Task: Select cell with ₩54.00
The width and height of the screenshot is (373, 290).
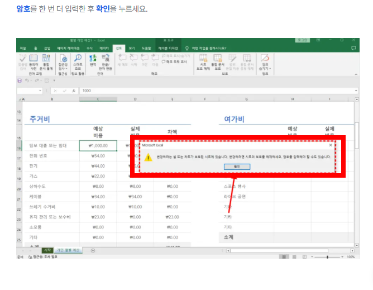Action: (x=98, y=156)
